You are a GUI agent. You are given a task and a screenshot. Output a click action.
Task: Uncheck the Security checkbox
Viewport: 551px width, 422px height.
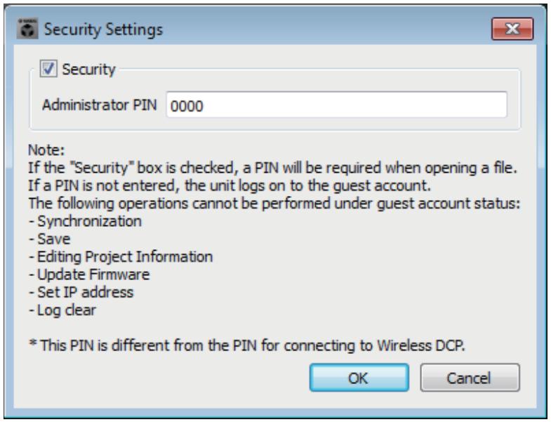(x=48, y=69)
